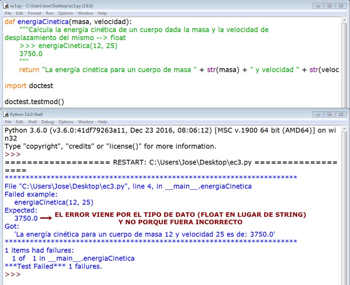Open the Run menu in the editor
The height and width of the screenshot is (285, 350).
coord(49,13)
